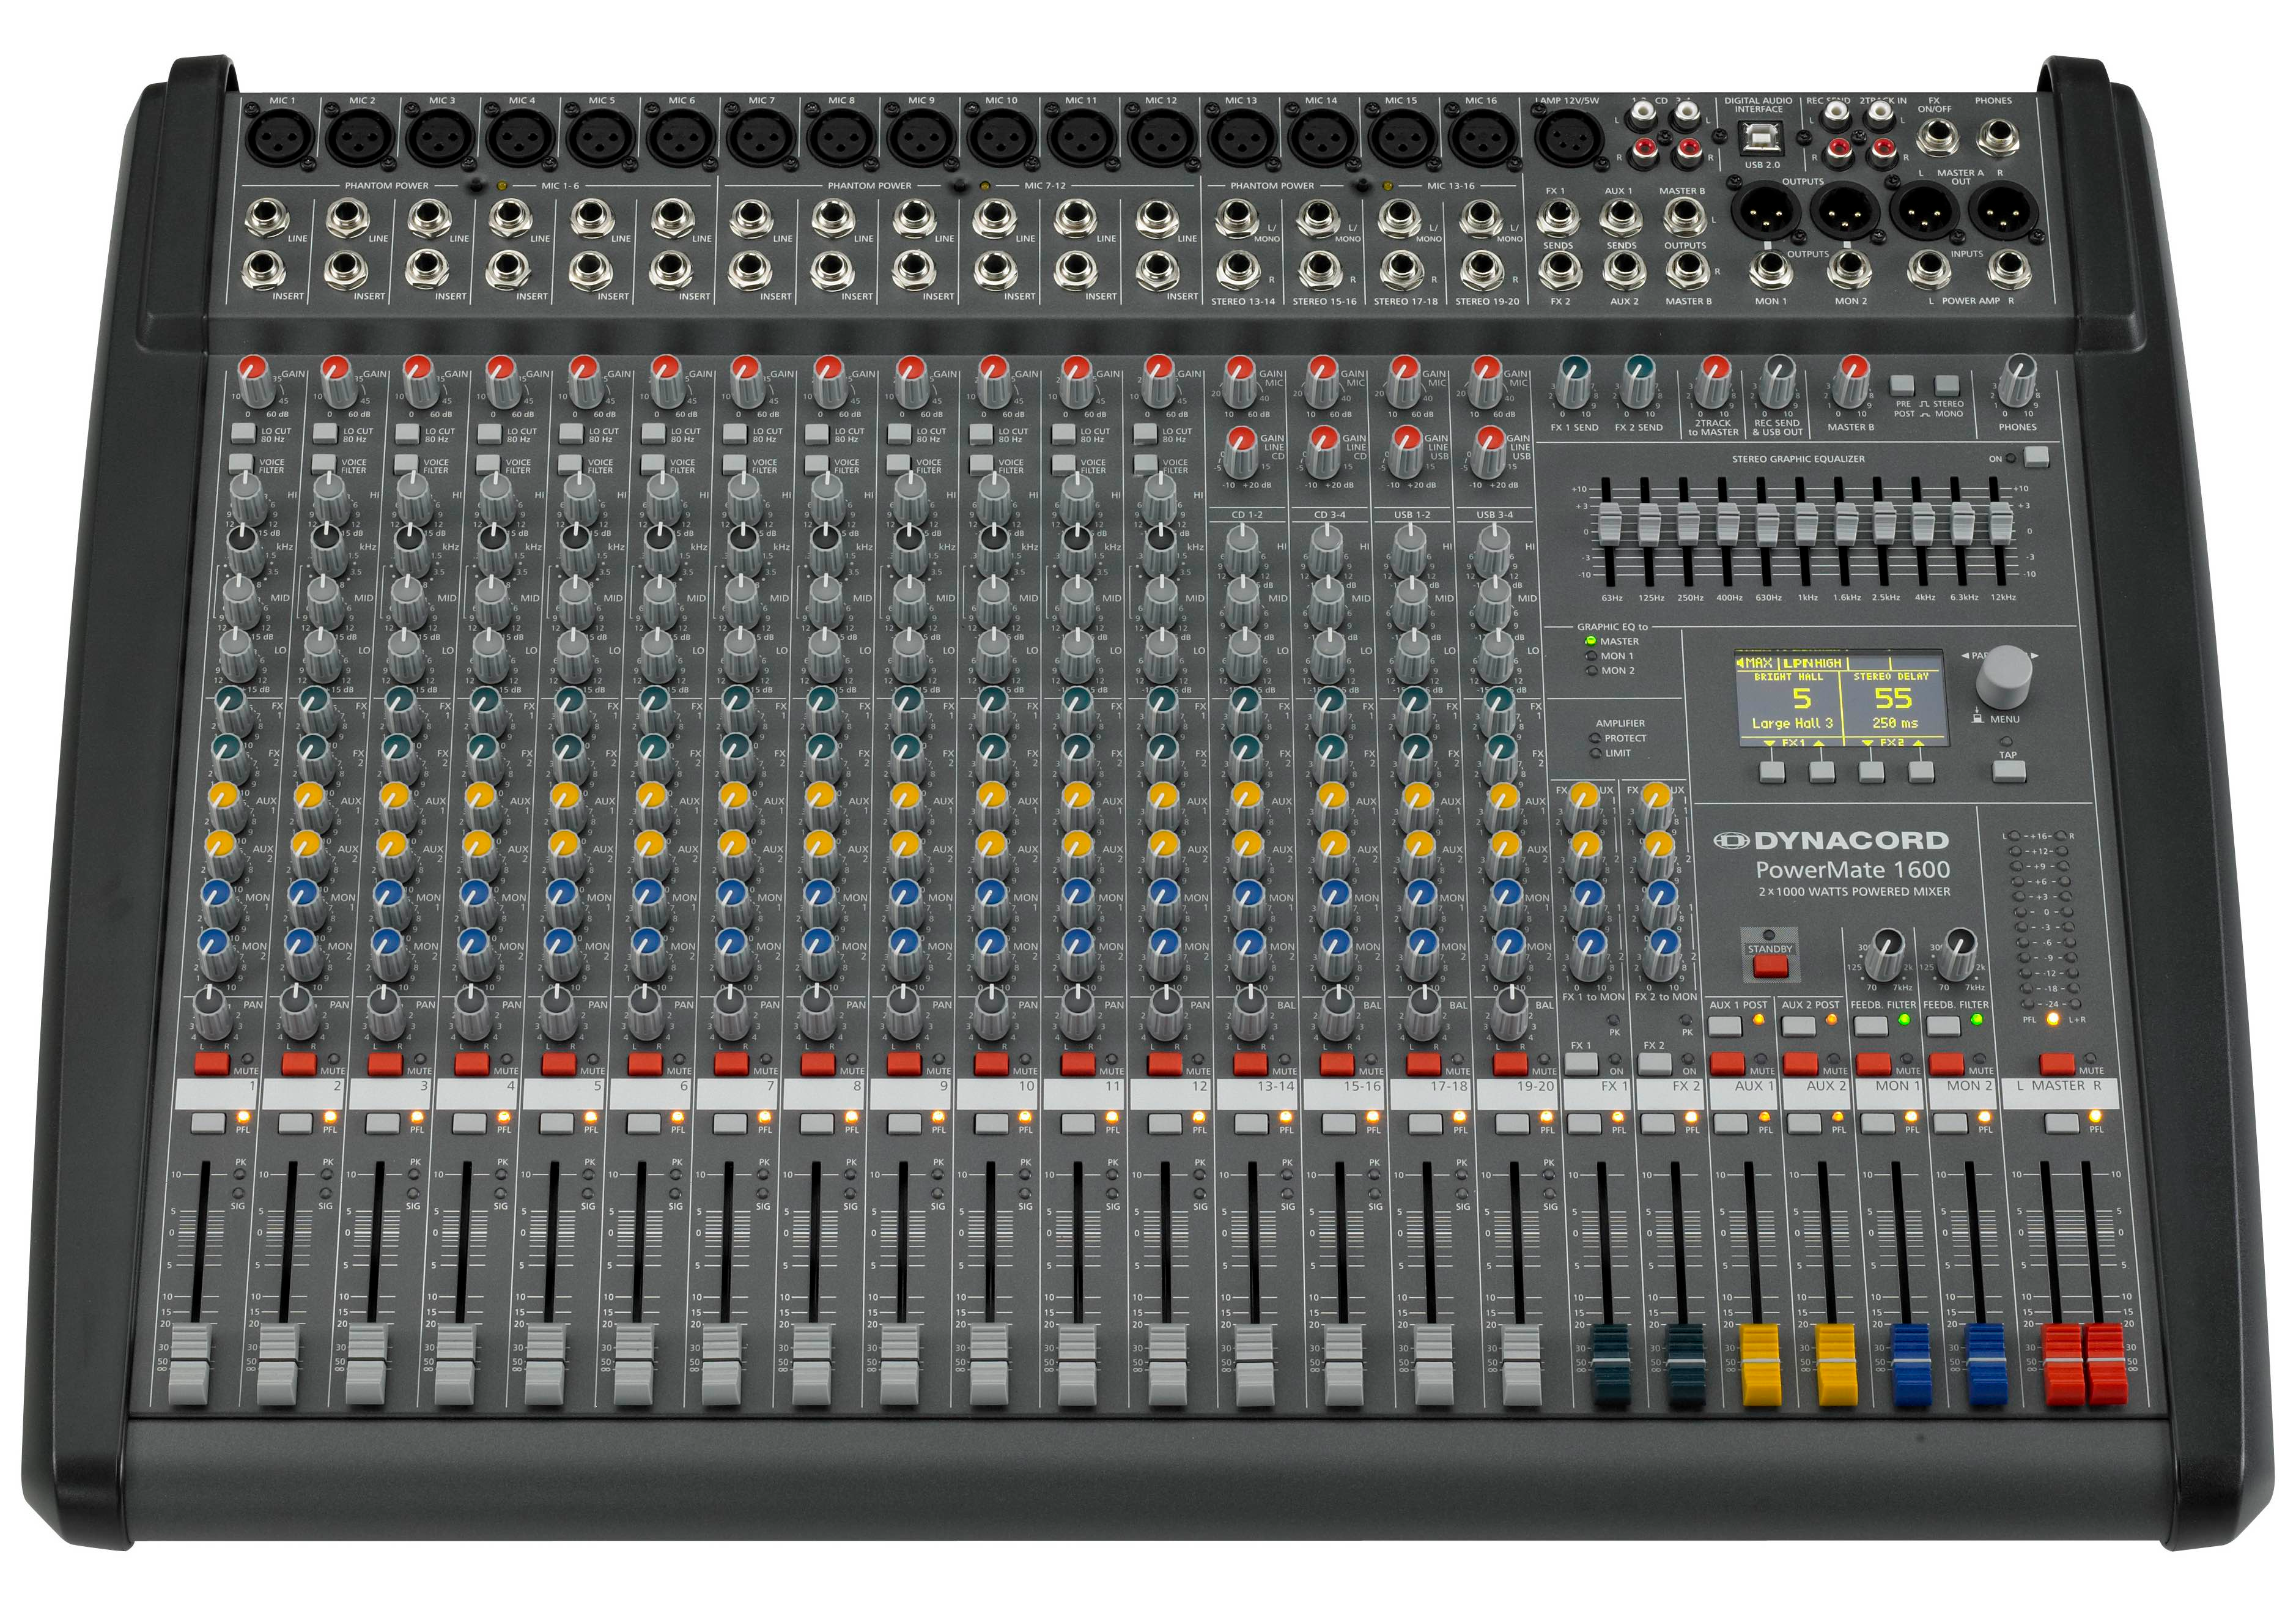Click the FX2 up soft key below display
The image size is (2296, 1608).
pyautogui.click(x=1921, y=771)
